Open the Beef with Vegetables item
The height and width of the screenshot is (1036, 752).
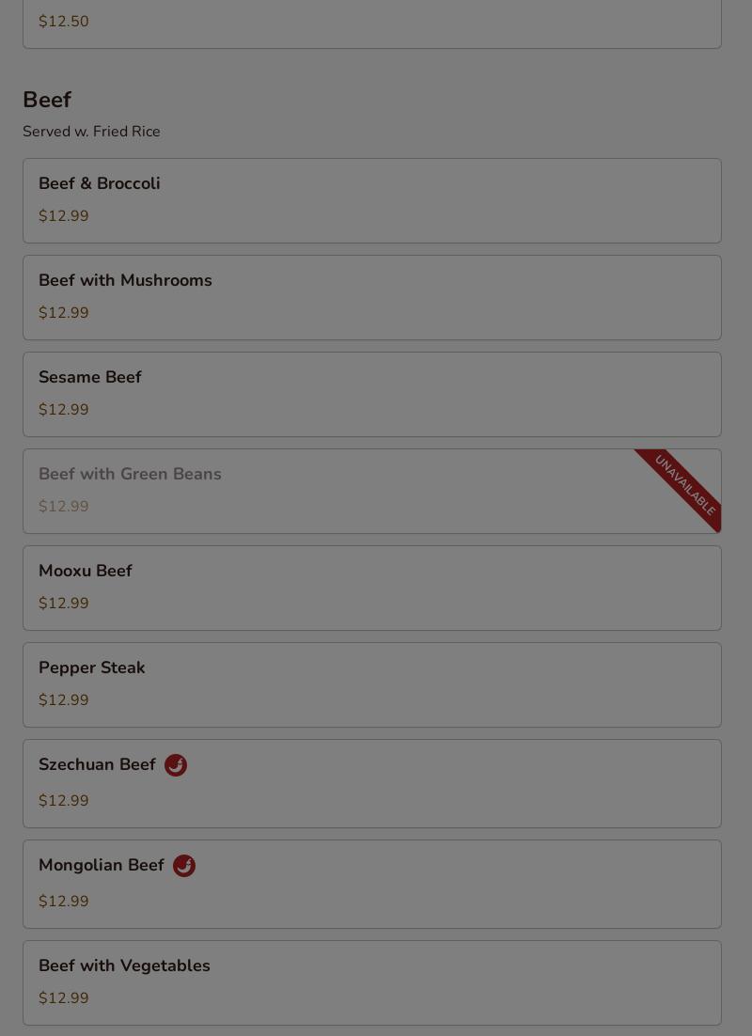click(124, 966)
